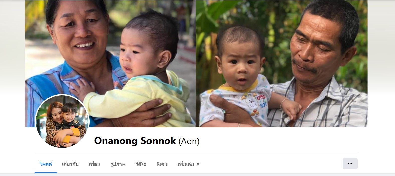
Task: View the right cover photo of man holding baby
Action: 282,64
